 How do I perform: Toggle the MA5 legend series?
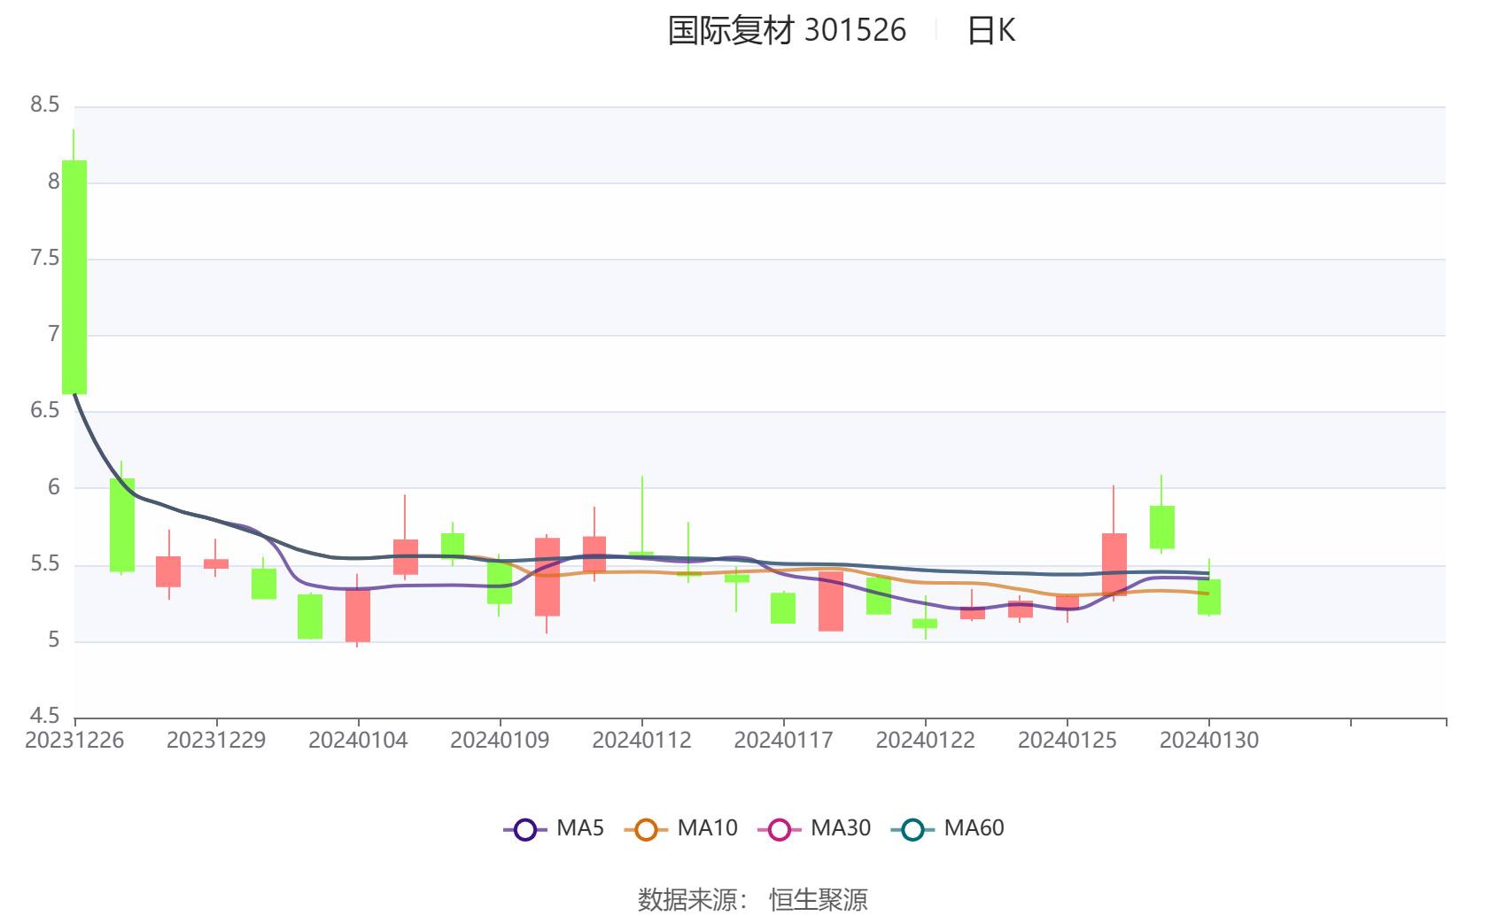(554, 829)
